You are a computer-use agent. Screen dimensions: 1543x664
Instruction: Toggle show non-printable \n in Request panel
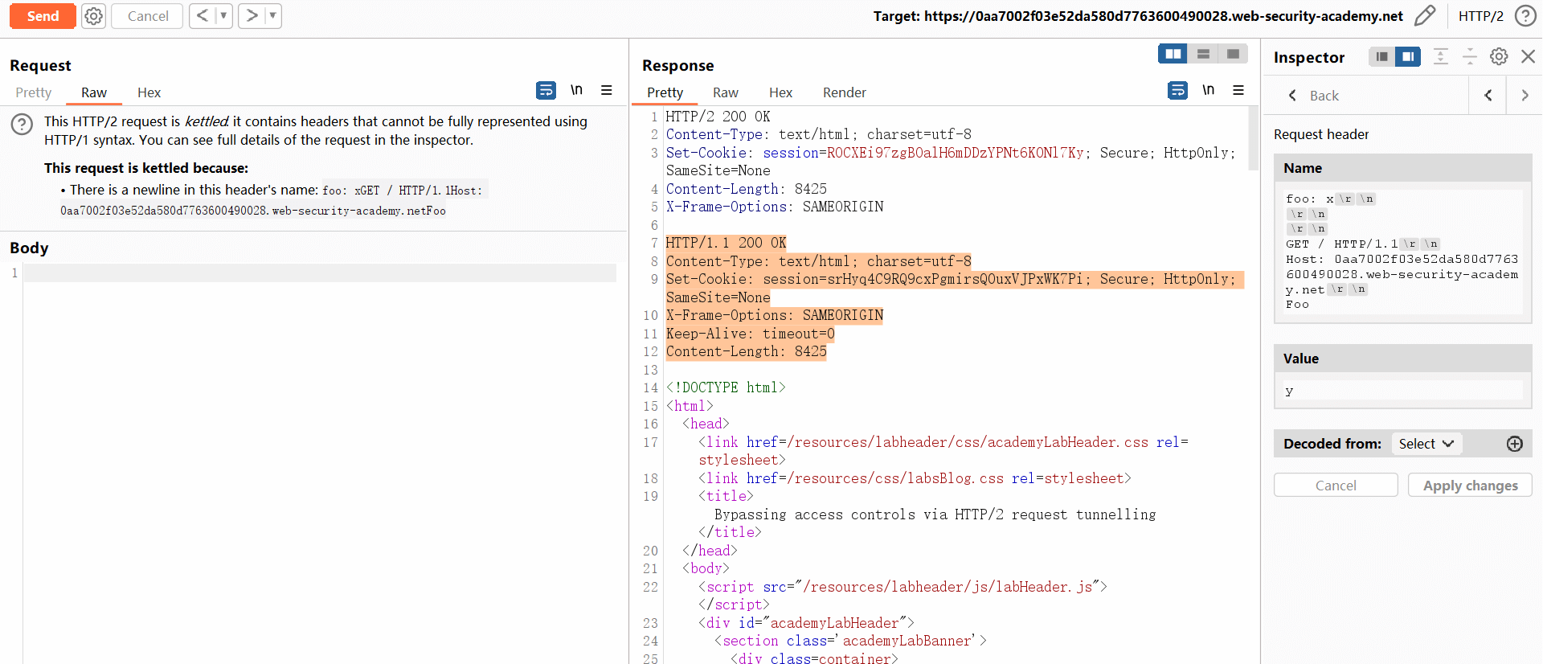tap(576, 90)
